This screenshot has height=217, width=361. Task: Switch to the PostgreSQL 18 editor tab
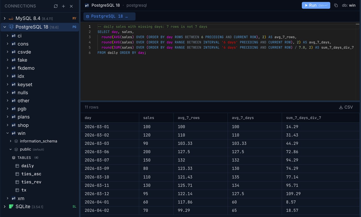coord(109,16)
